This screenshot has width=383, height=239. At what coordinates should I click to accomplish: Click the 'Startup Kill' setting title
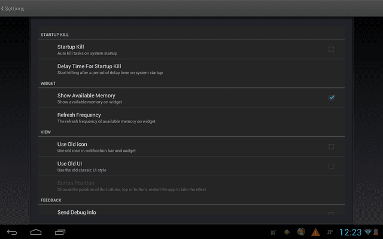[x=71, y=47]
